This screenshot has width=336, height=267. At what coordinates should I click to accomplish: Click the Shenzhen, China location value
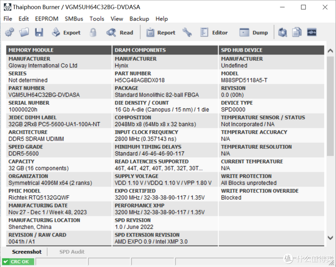(x=30, y=227)
